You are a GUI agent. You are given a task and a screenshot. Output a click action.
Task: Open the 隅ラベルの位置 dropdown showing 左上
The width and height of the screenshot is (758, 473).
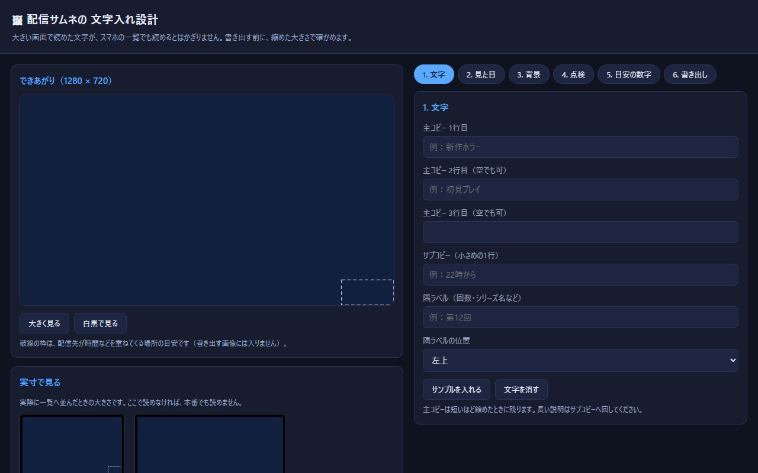point(580,360)
